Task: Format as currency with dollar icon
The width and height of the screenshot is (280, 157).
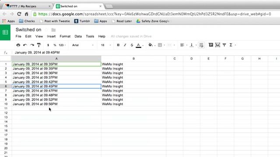Action: tap(48, 45)
